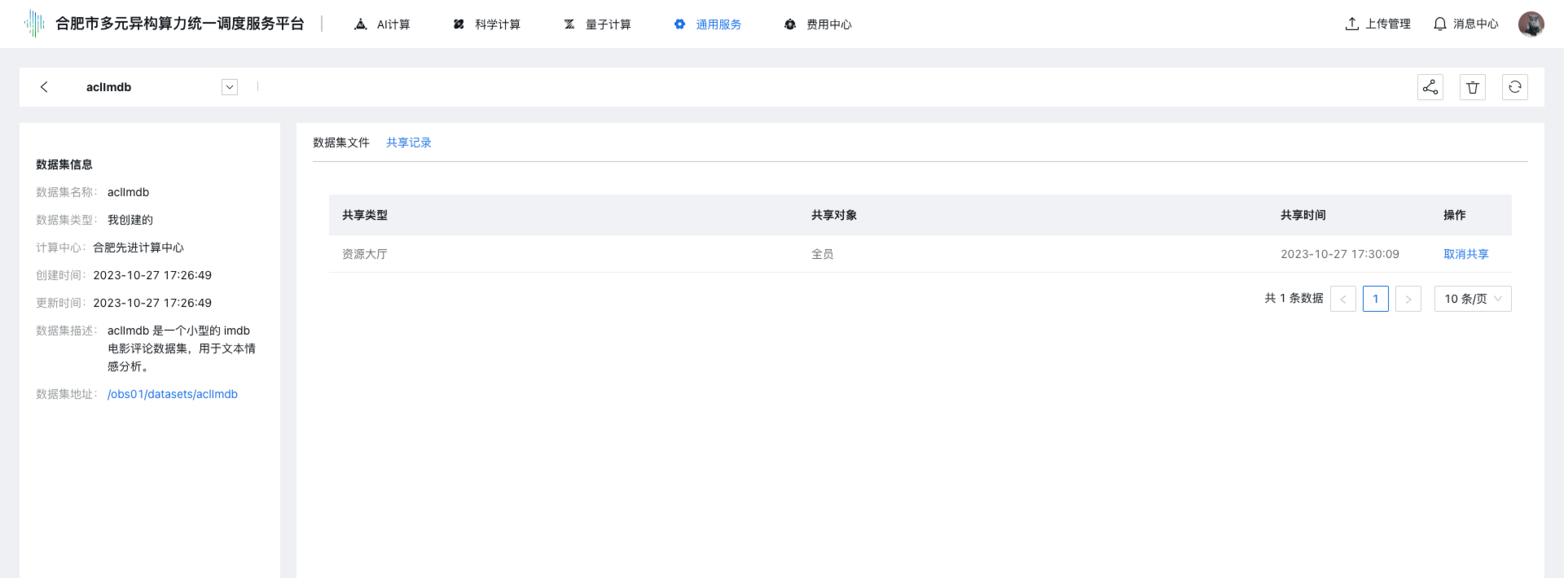Select the 共享记录 tab
Viewport: 1564px width, 578px height.
click(408, 142)
